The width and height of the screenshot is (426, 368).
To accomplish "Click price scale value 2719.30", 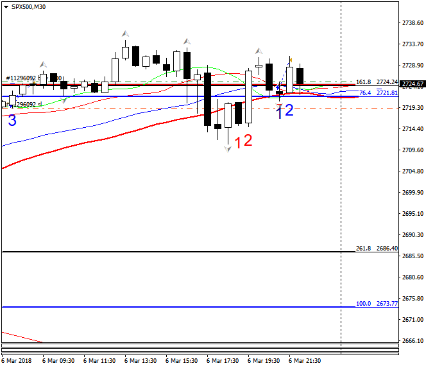I will click(x=413, y=108).
